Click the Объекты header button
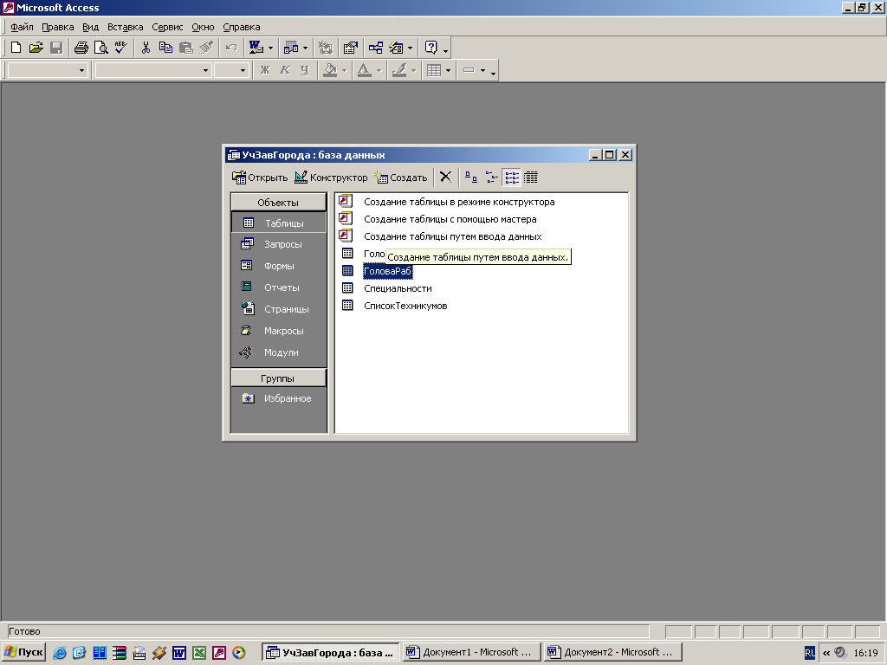887x665 pixels. (278, 203)
